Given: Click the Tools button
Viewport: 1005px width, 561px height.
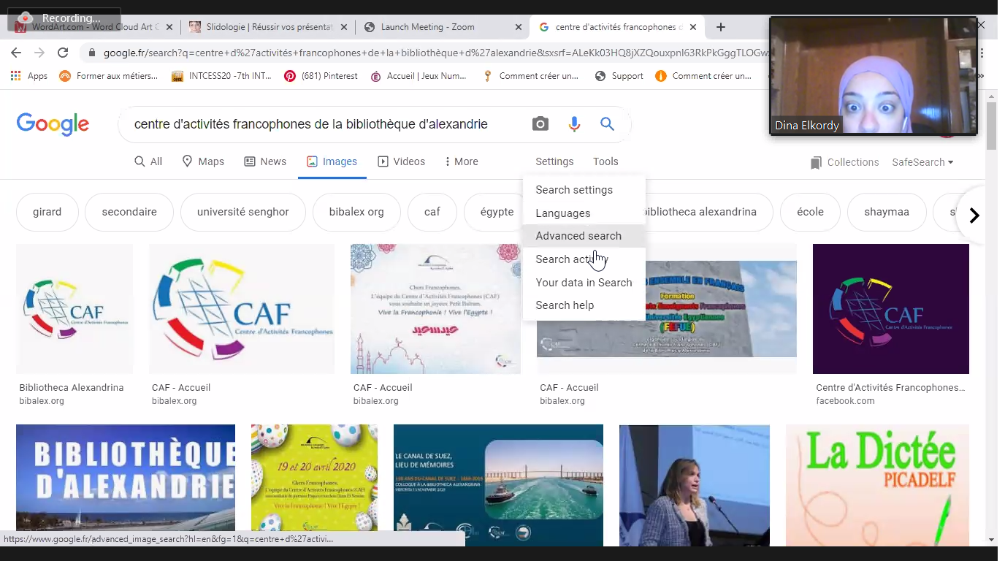Looking at the screenshot, I should tap(605, 161).
